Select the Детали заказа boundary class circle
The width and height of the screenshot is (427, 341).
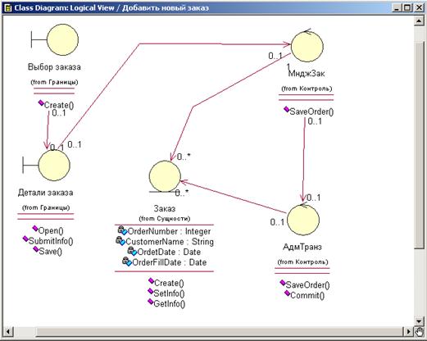pyautogui.click(x=54, y=165)
